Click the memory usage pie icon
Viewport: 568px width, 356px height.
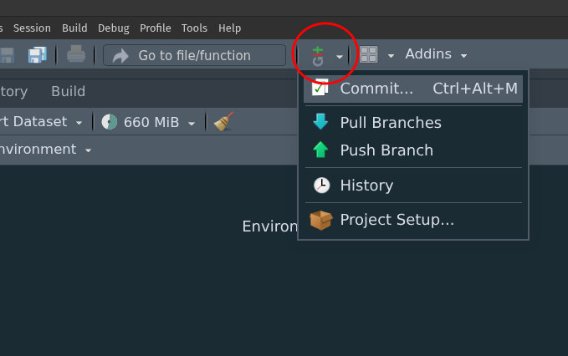click(x=110, y=122)
